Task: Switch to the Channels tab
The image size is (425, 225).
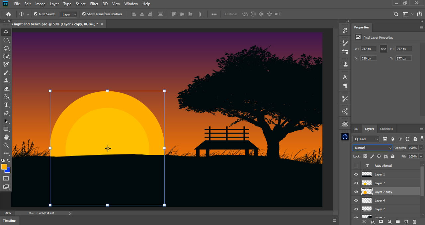Action: tap(386, 129)
